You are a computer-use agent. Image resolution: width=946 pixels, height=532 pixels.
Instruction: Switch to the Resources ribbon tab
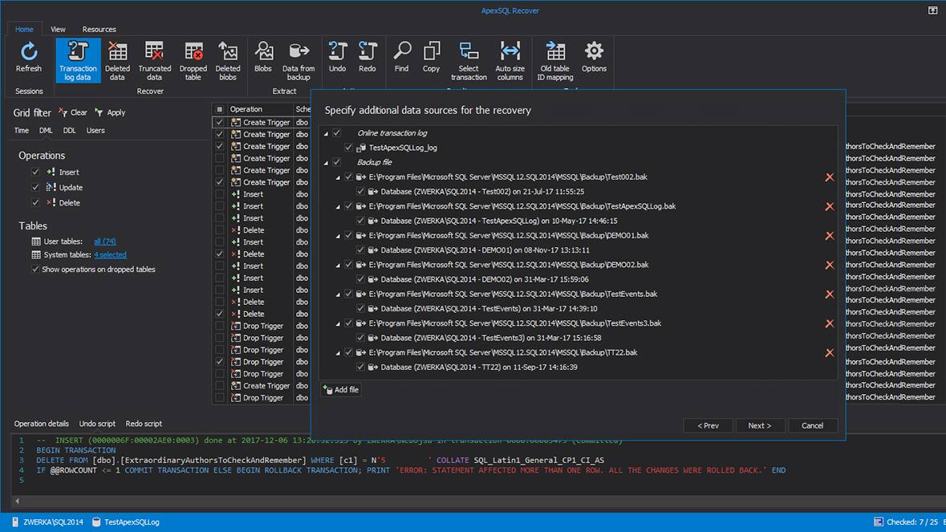click(99, 29)
